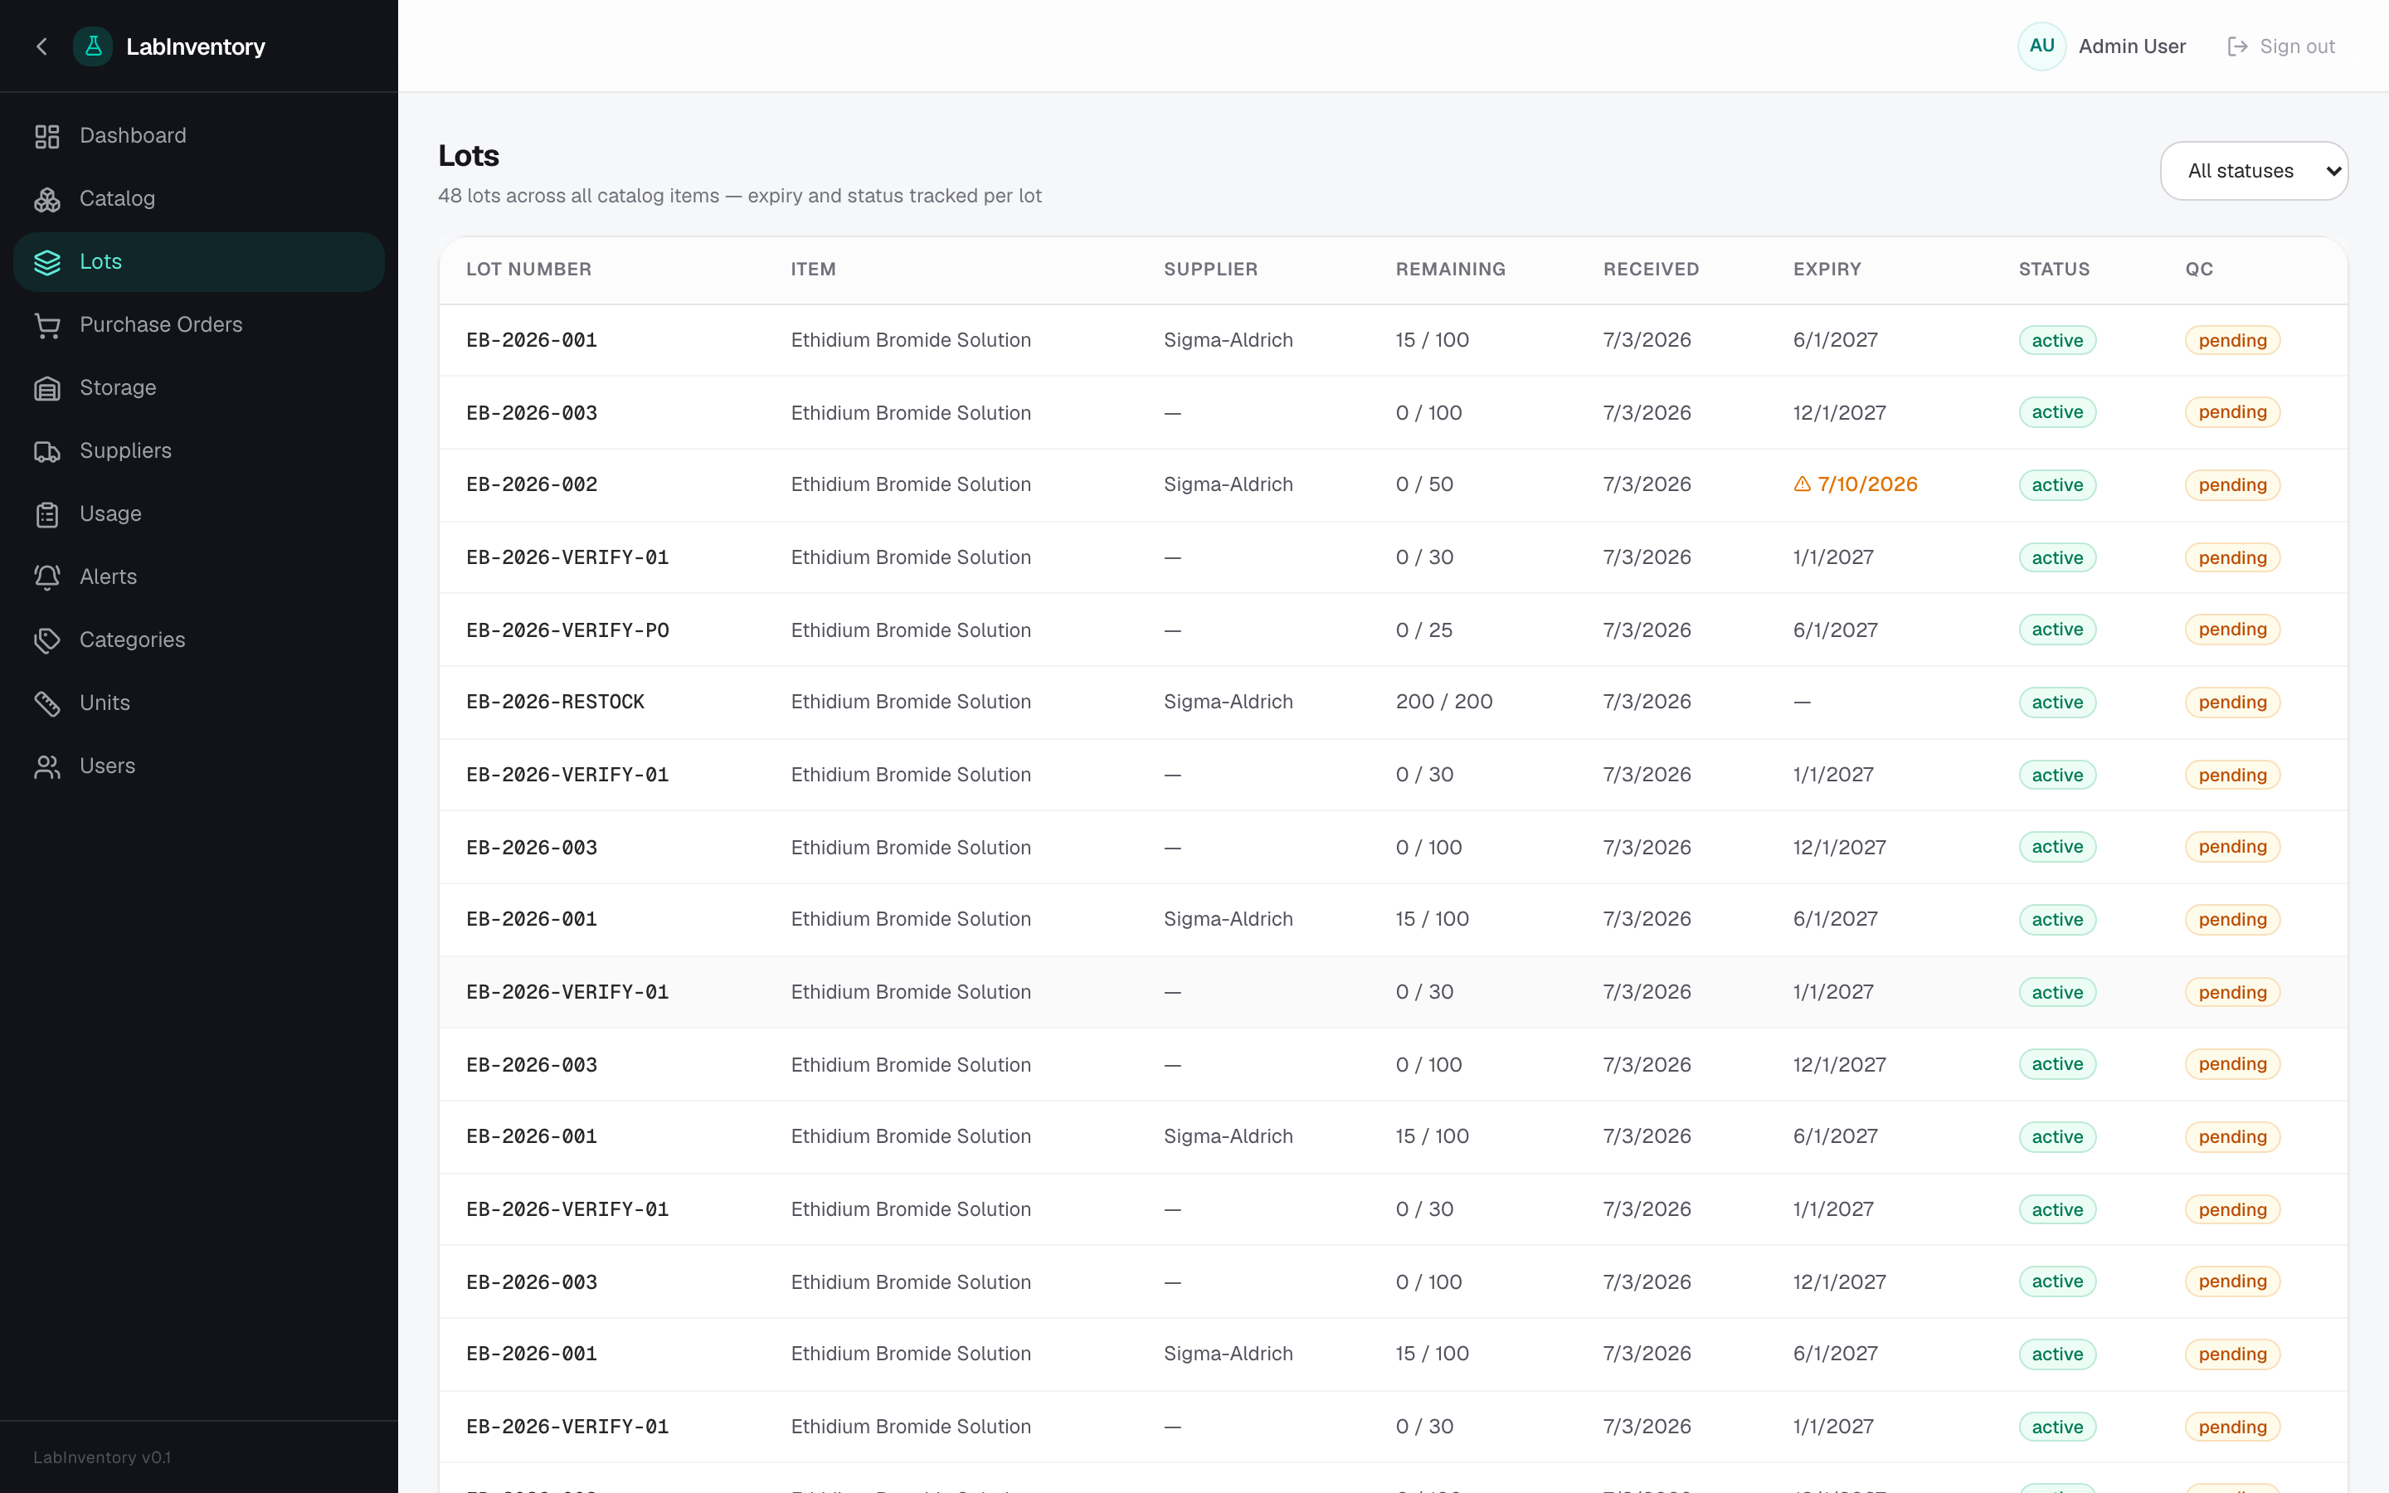Click the ITEM column header
2389x1493 pixels.
pyautogui.click(x=812, y=270)
